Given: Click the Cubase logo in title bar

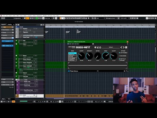Looking at the screenshot, I should (x=1, y=16).
